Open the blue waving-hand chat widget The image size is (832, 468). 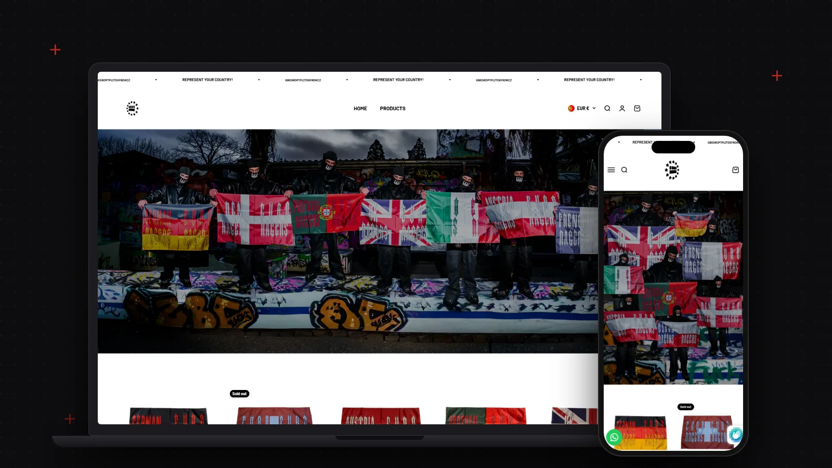coord(735,435)
